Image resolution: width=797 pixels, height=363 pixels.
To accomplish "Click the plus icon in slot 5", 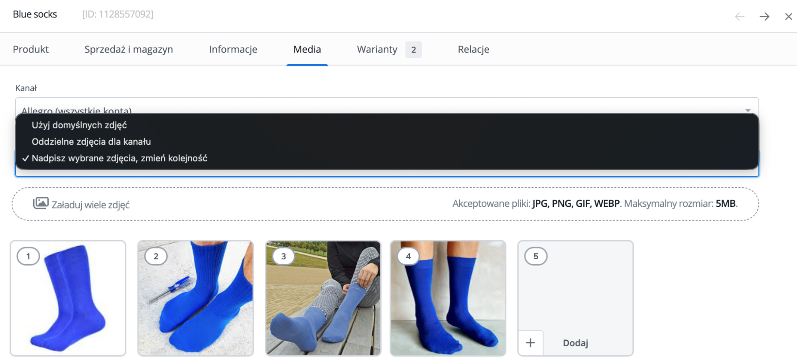I will pyautogui.click(x=530, y=343).
